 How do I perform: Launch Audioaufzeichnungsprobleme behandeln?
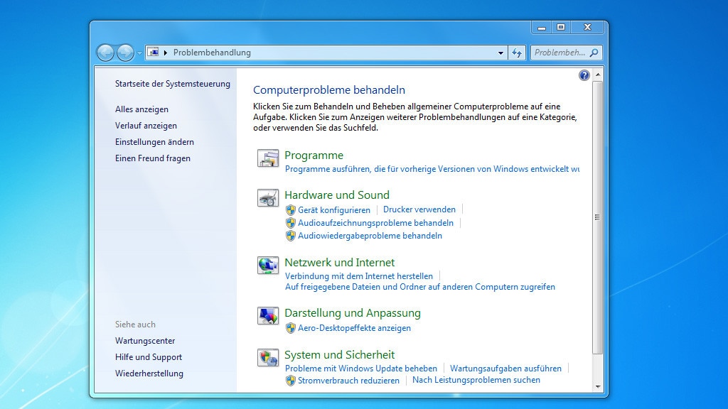click(375, 223)
